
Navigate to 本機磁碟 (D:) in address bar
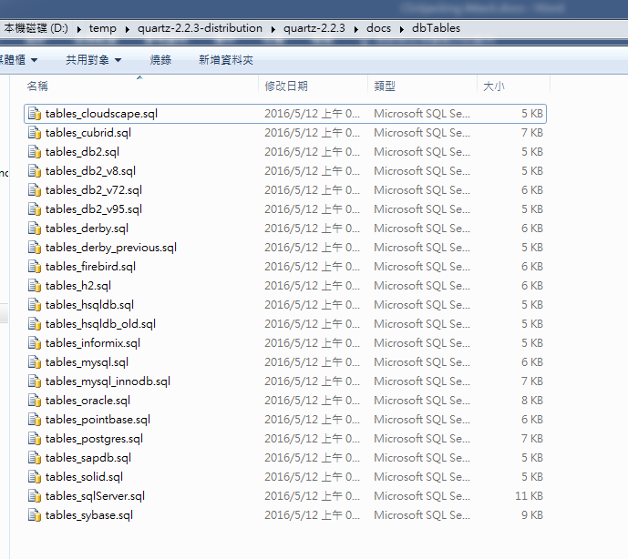click(36, 28)
